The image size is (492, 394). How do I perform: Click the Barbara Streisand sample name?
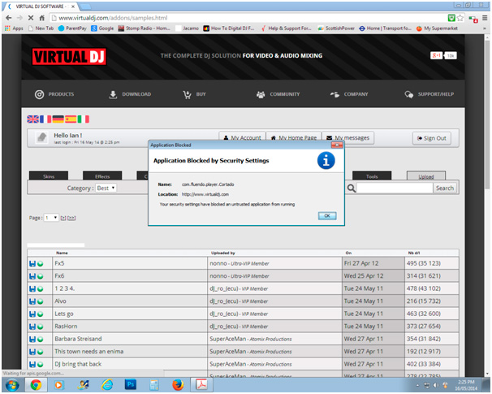pyautogui.click(x=78, y=339)
